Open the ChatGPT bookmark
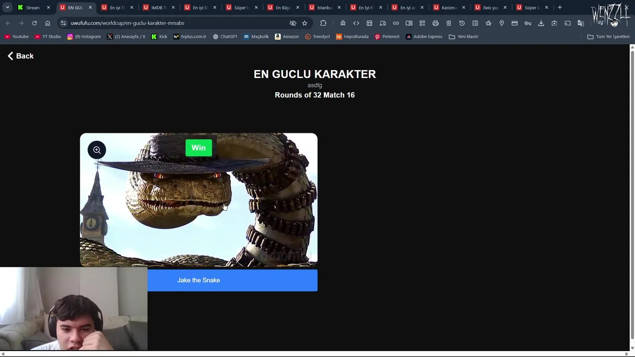Screen dimensions: 635x357 pos(225,36)
